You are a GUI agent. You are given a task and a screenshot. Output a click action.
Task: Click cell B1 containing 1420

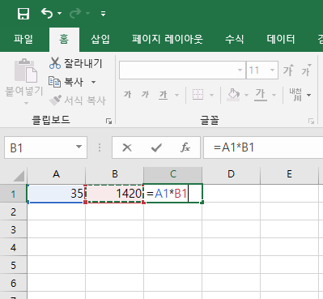114,194
